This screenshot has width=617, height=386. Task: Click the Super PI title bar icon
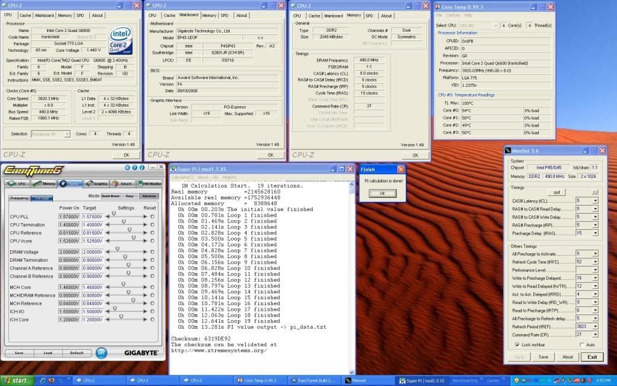[x=173, y=169]
